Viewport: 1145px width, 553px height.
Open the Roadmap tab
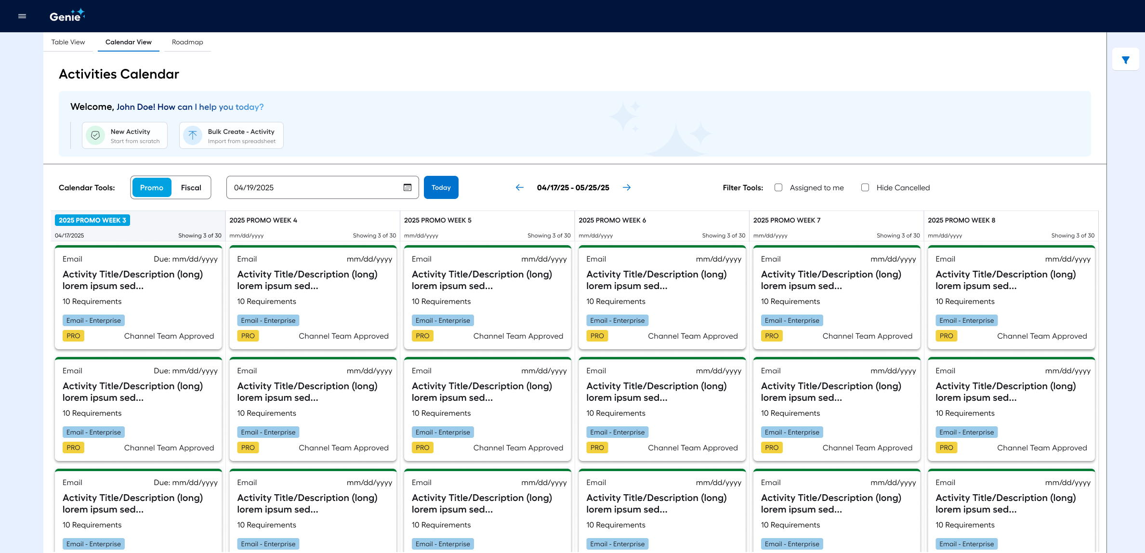click(187, 42)
